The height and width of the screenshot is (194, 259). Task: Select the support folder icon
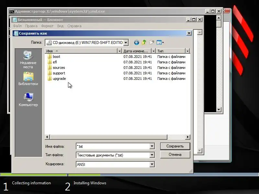[x=50, y=73]
